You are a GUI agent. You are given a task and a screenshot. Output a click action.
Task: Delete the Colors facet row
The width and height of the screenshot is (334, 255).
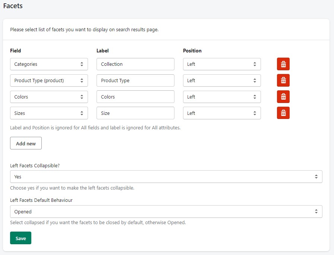pyautogui.click(x=283, y=97)
